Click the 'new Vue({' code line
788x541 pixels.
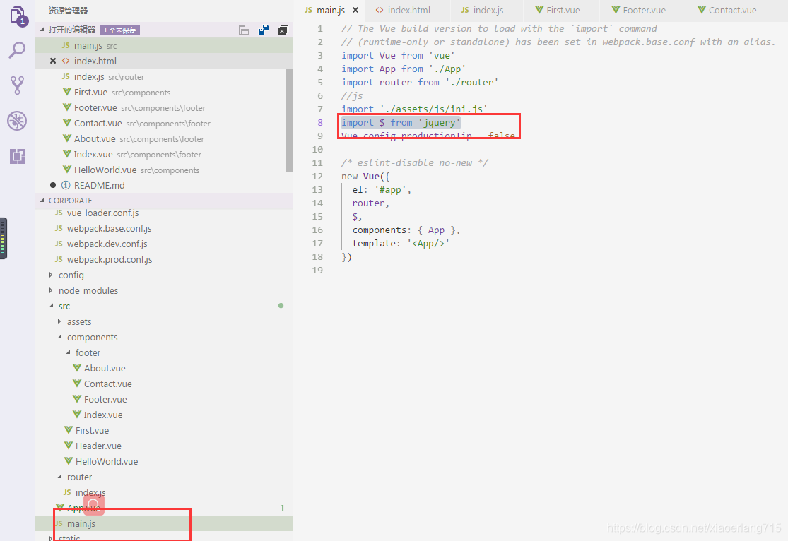coord(365,177)
